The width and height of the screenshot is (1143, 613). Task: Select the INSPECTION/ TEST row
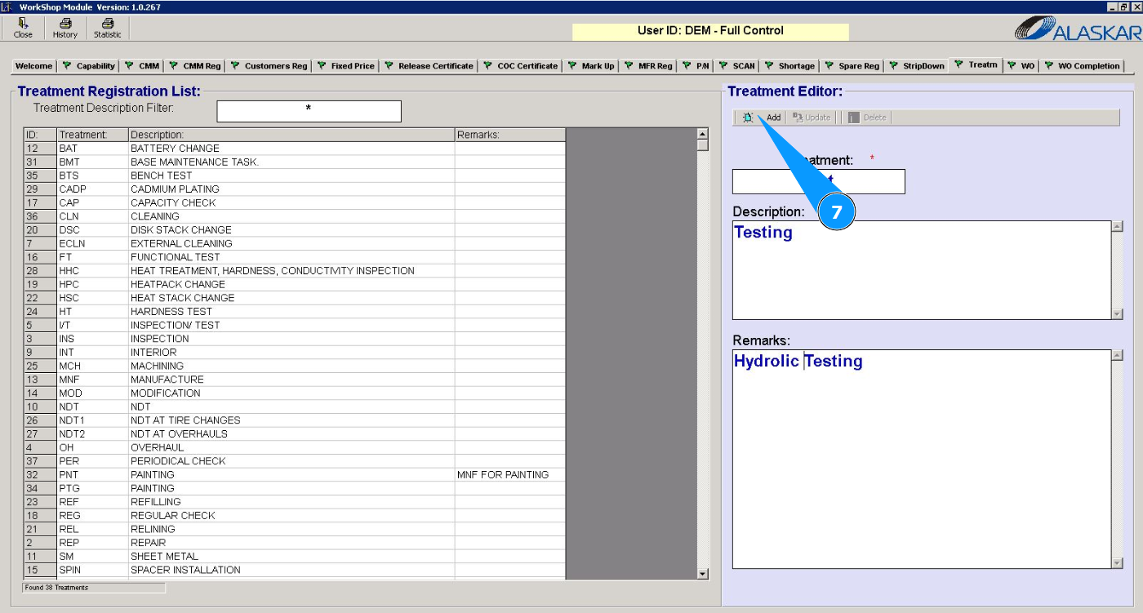[294, 325]
